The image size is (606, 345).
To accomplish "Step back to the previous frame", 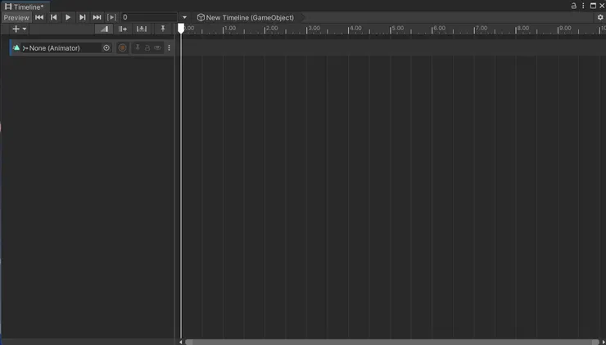I will [x=54, y=17].
